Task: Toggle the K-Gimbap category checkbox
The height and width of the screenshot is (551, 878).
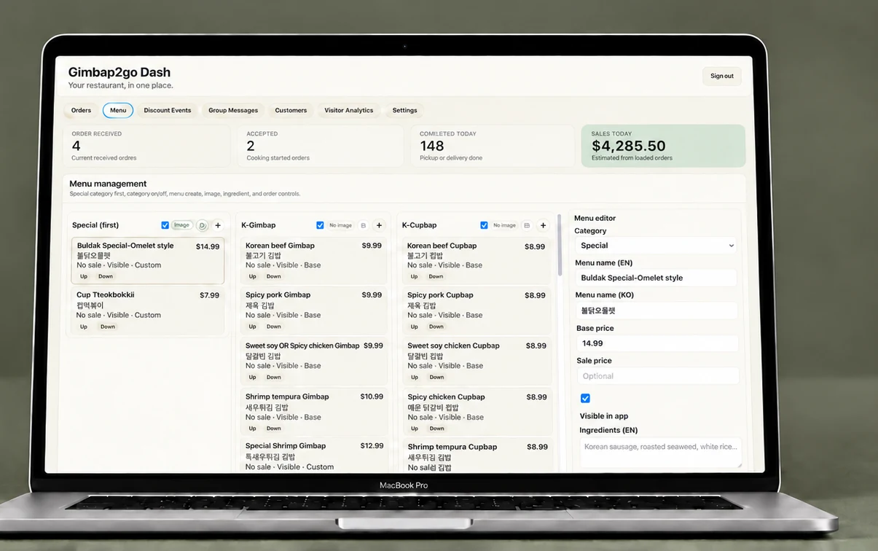Action: click(x=320, y=225)
